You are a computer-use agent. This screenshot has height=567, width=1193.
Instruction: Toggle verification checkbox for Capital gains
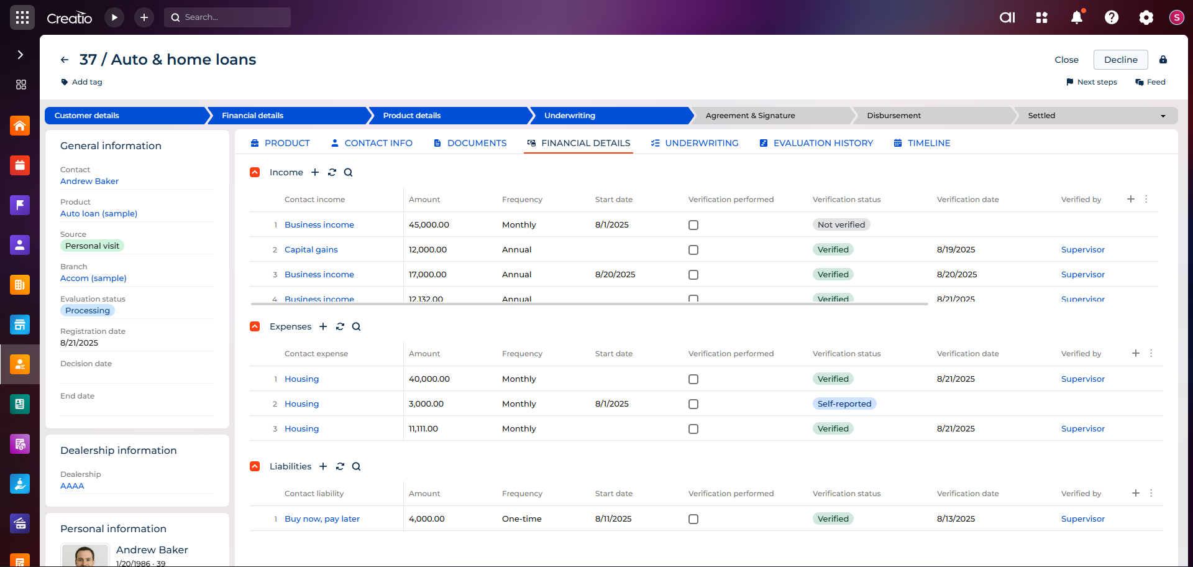[693, 250]
